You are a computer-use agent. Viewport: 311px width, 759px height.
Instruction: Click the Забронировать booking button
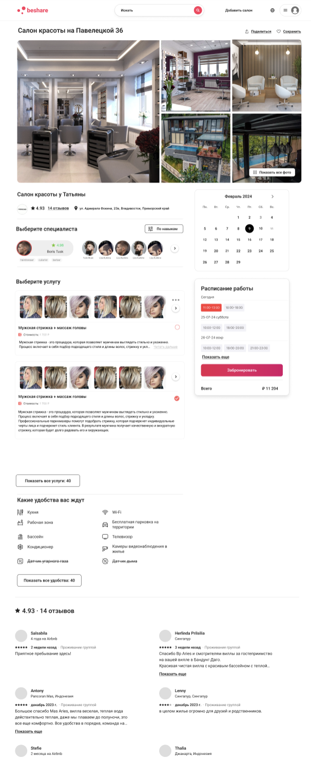pos(242,370)
